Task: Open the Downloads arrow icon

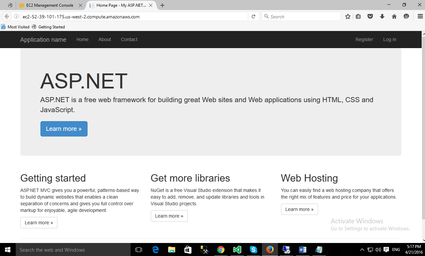Action: coord(382,16)
